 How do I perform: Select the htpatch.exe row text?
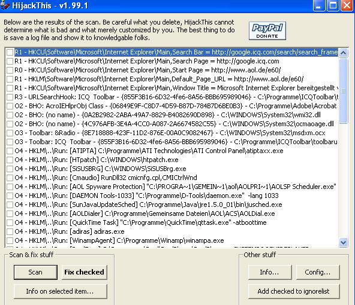97,160
